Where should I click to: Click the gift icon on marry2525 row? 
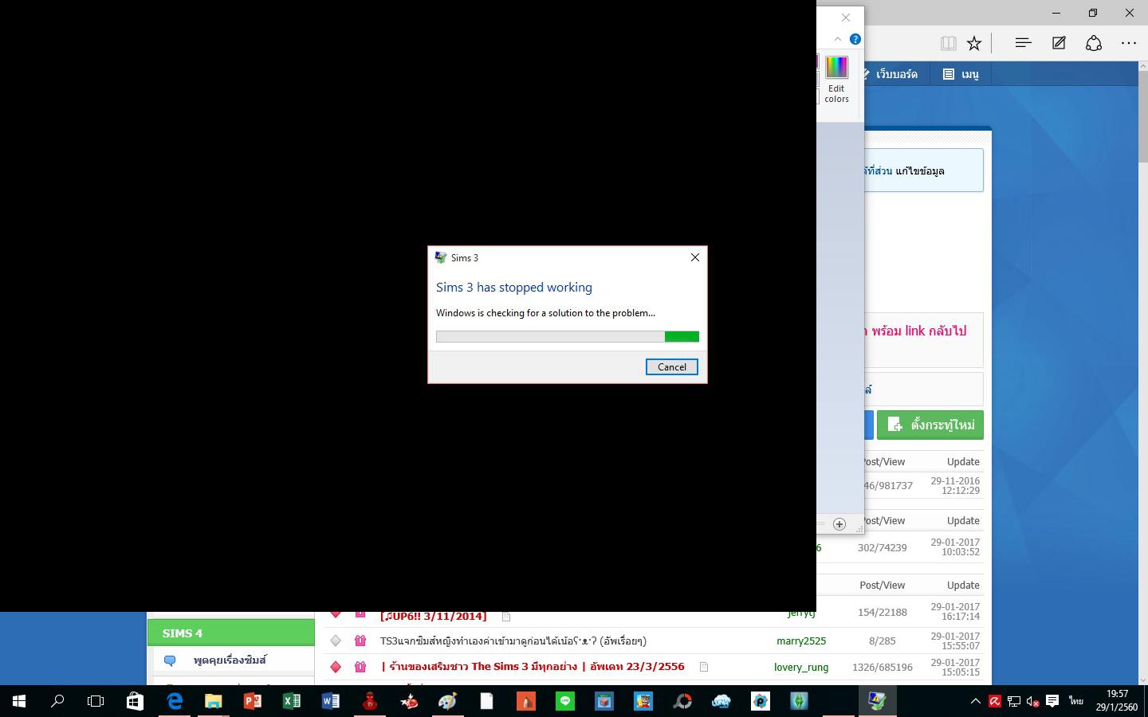tap(360, 641)
